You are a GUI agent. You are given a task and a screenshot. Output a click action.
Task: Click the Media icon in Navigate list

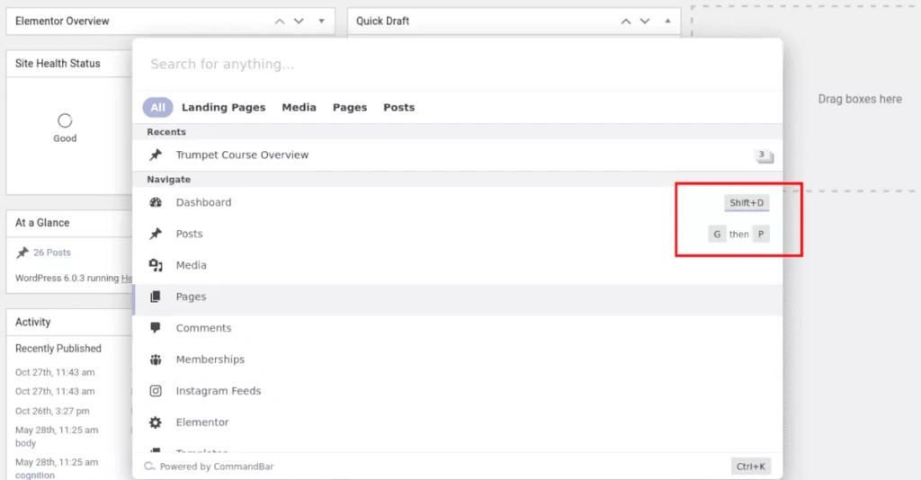pyautogui.click(x=156, y=266)
